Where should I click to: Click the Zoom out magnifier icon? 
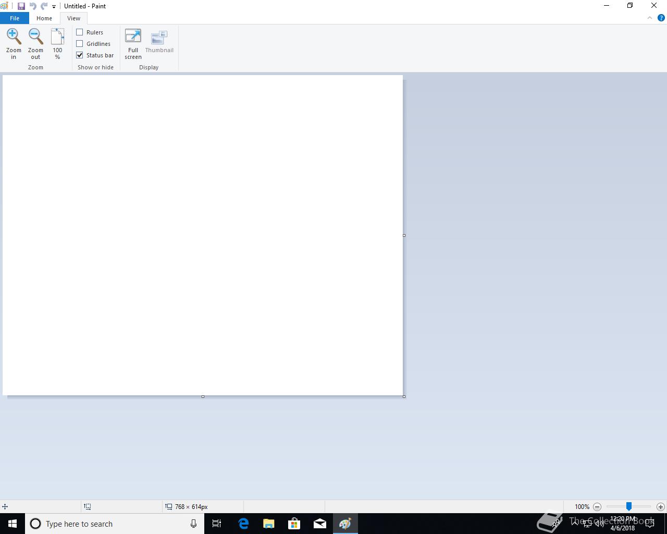click(x=35, y=37)
